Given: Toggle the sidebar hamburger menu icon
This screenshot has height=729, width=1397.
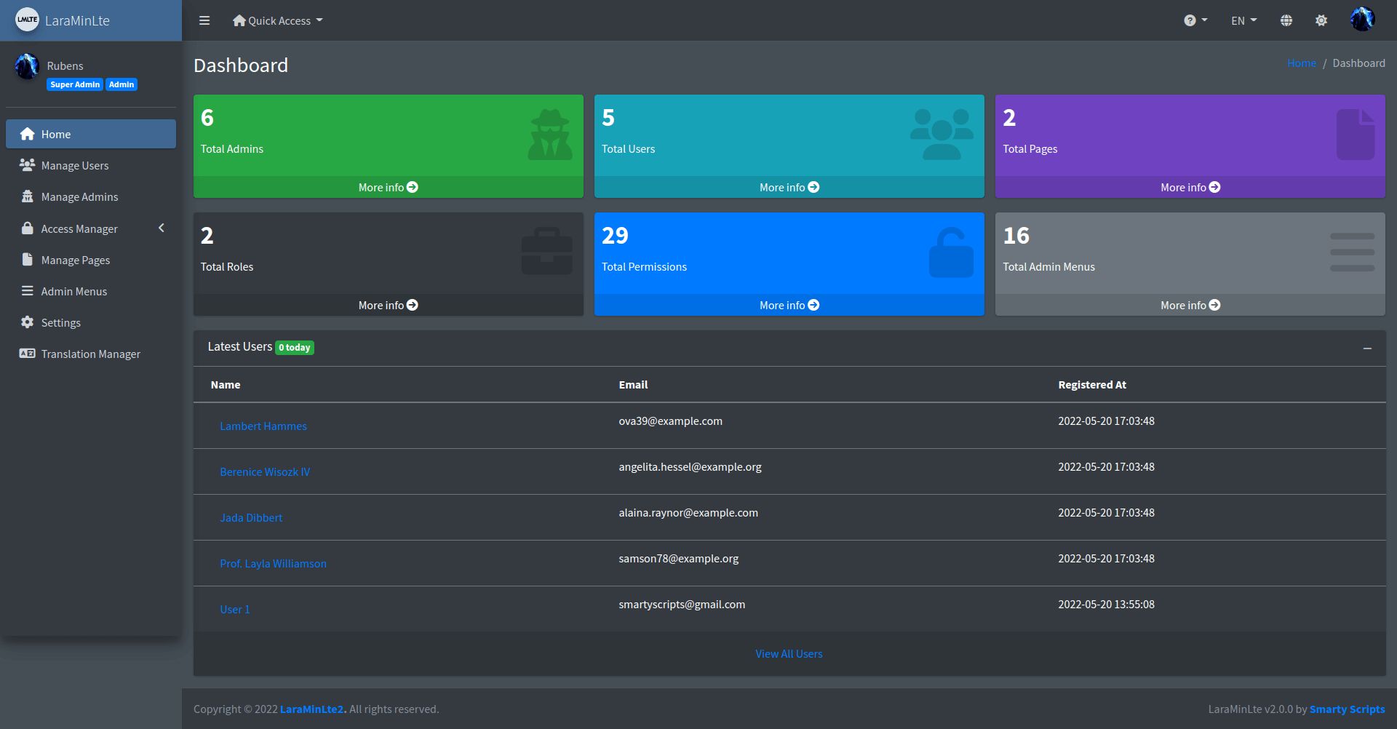Looking at the screenshot, I should (x=204, y=20).
